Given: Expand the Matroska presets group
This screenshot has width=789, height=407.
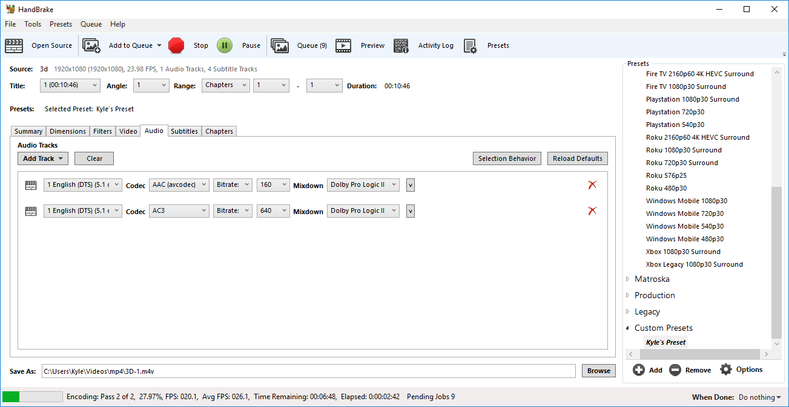Looking at the screenshot, I should tap(627, 279).
